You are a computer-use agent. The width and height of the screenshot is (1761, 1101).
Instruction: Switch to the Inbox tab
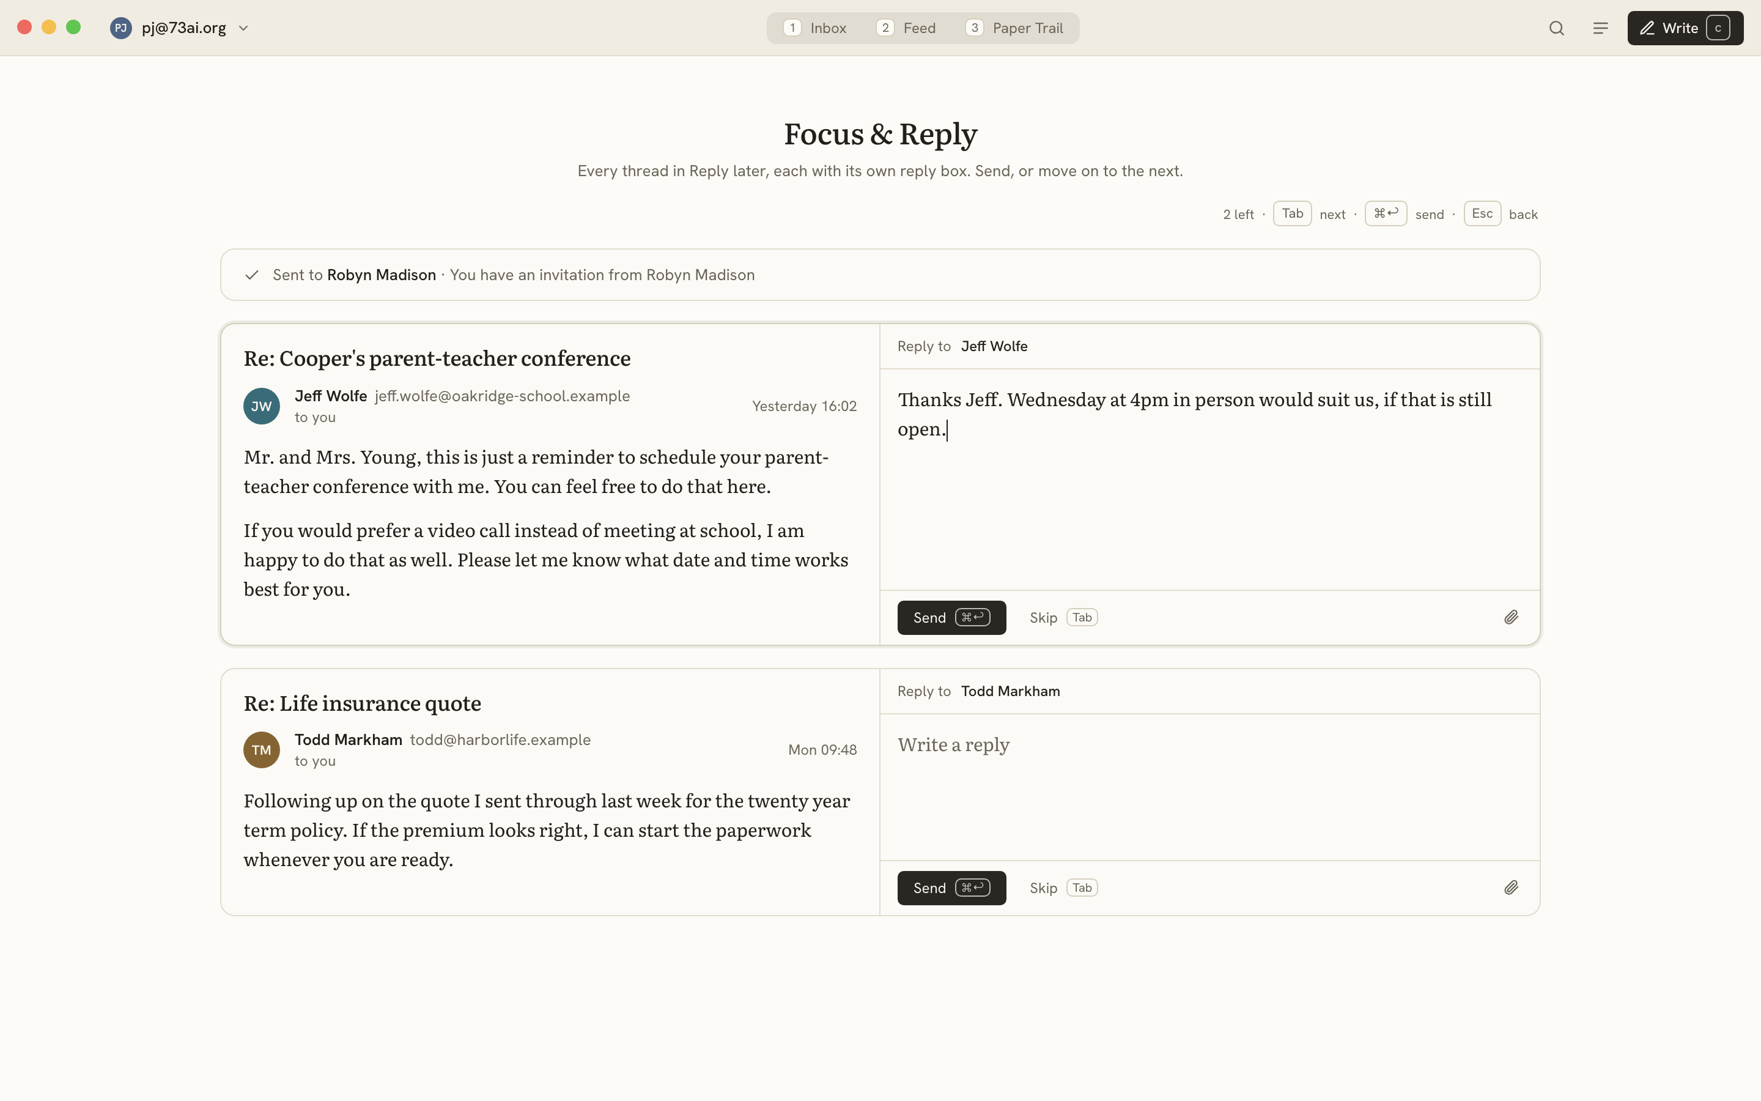[x=815, y=28]
